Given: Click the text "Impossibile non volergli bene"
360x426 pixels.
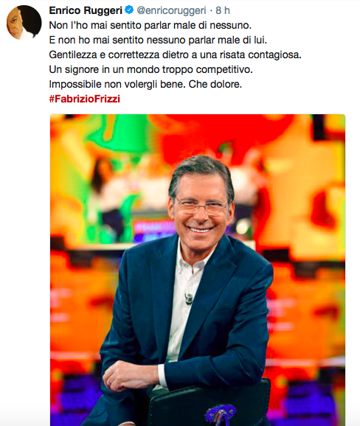Looking at the screenshot, I should [117, 84].
